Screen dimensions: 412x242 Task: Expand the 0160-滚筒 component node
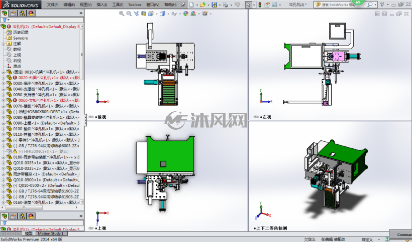tap(3, 202)
